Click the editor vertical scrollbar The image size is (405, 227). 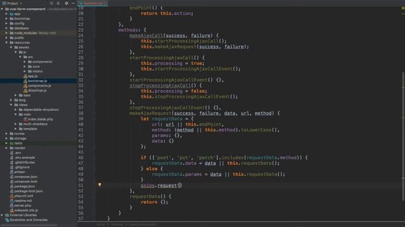pyautogui.click(x=403, y=136)
